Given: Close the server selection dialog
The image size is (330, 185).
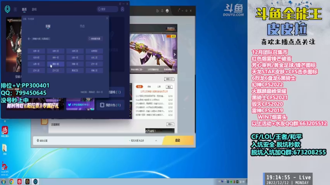Looking at the screenshot, I should [x=107, y=18].
